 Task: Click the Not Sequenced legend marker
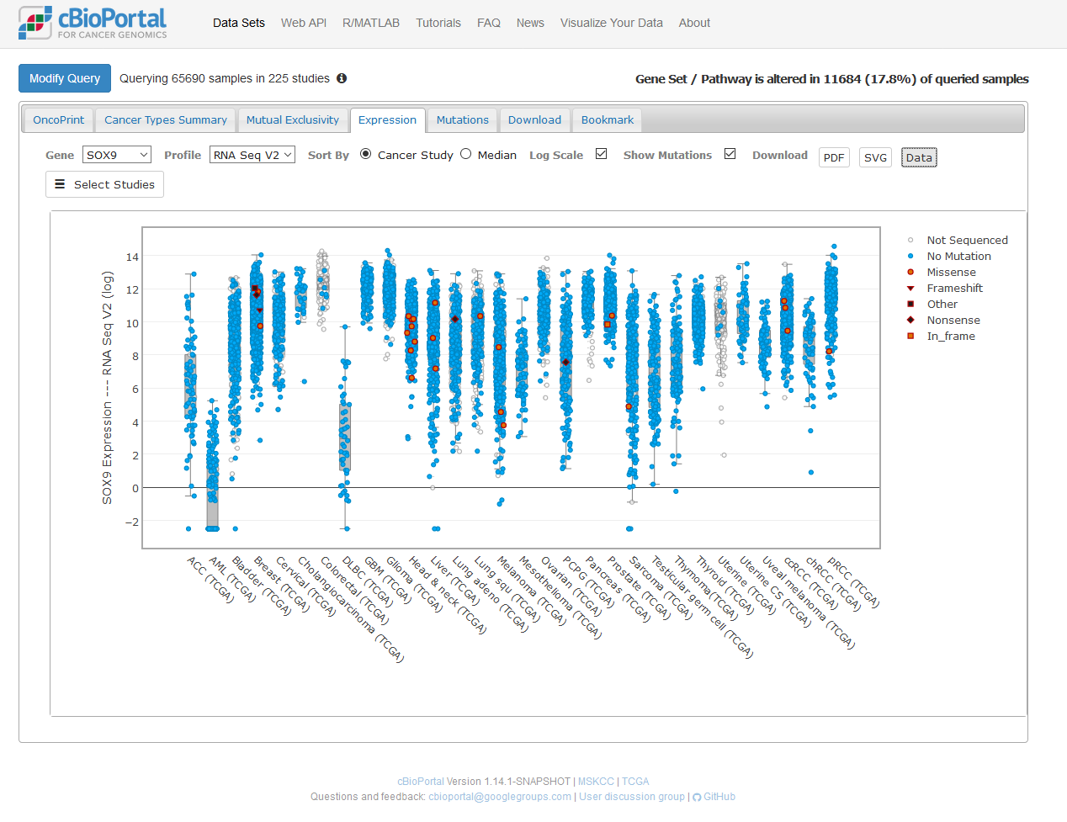click(x=910, y=240)
